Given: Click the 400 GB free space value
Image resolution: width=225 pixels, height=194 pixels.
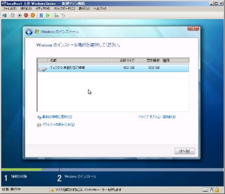Looking at the screenshot, I should pyautogui.click(x=154, y=67).
